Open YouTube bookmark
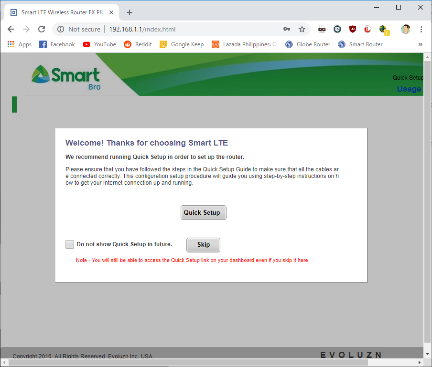 tap(99, 44)
